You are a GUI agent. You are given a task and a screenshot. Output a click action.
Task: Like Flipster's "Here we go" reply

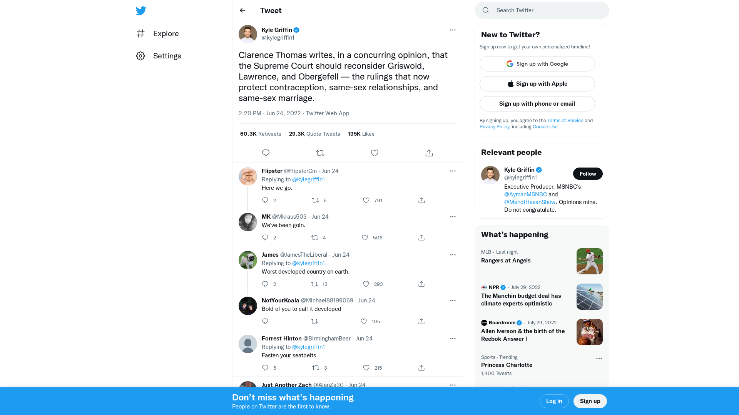click(x=366, y=200)
